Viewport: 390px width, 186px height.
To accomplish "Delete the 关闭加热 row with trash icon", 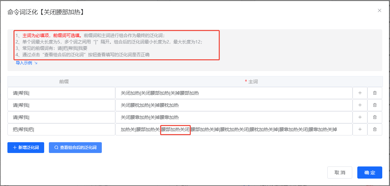I will click(374, 93).
